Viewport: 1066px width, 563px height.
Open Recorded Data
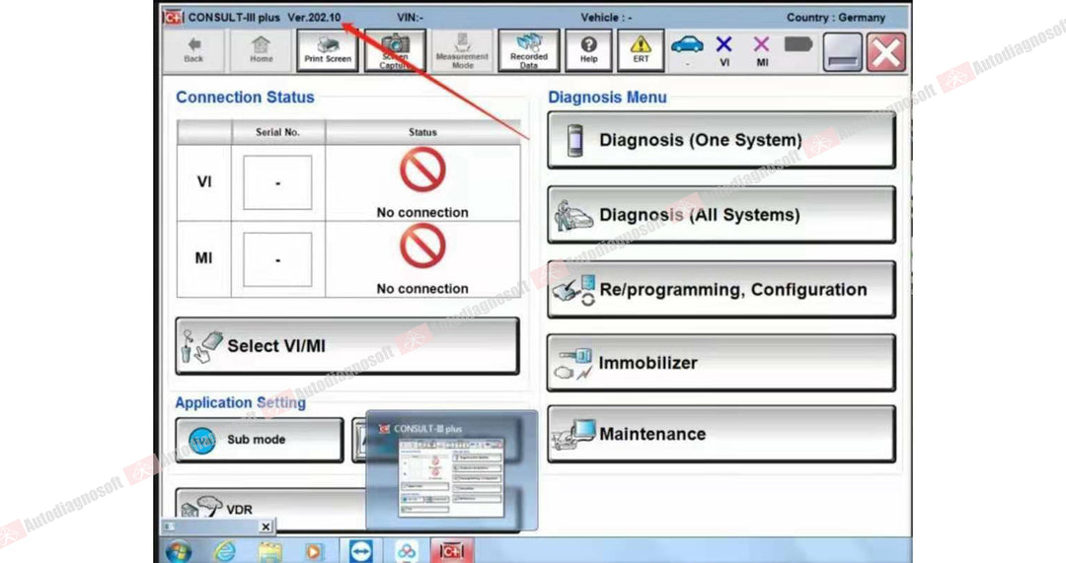(529, 51)
